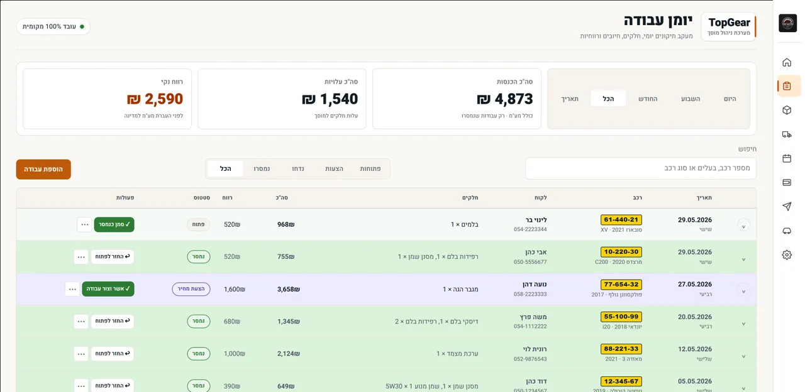Image resolution: width=805 pixels, height=392 pixels.
Task: Click the פתוח status badge
Action: pos(199,224)
